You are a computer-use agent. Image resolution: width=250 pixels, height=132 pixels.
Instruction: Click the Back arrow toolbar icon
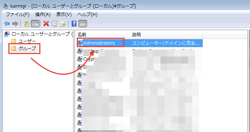(x=7, y=24)
